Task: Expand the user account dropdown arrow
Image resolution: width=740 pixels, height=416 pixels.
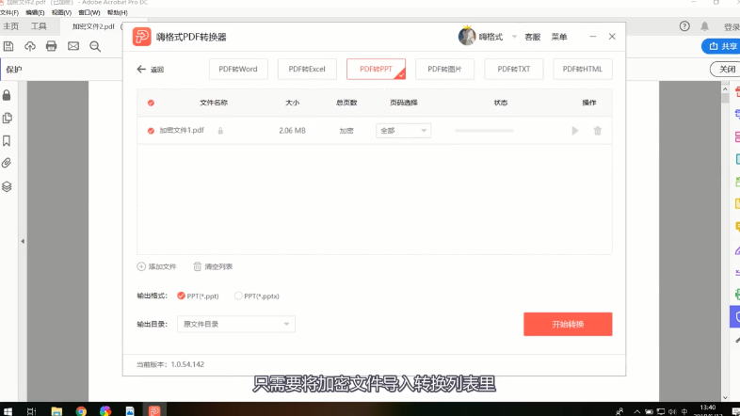Action: click(x=514, y=37)
